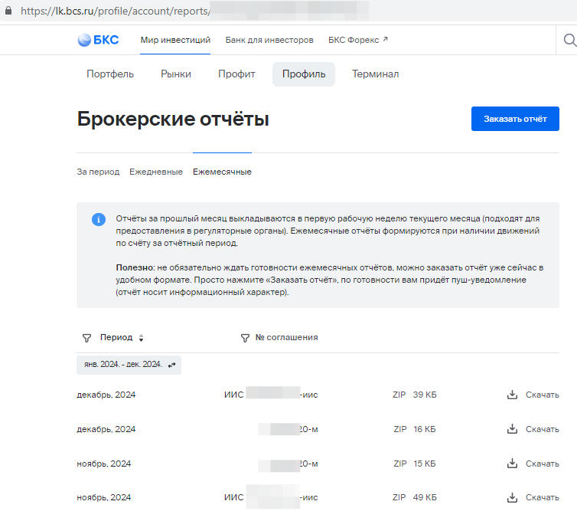Image resolution: width=577 pixels, height=521 pixels.
Task: Open Банк для инвесторов section
Action: point(269,40)
